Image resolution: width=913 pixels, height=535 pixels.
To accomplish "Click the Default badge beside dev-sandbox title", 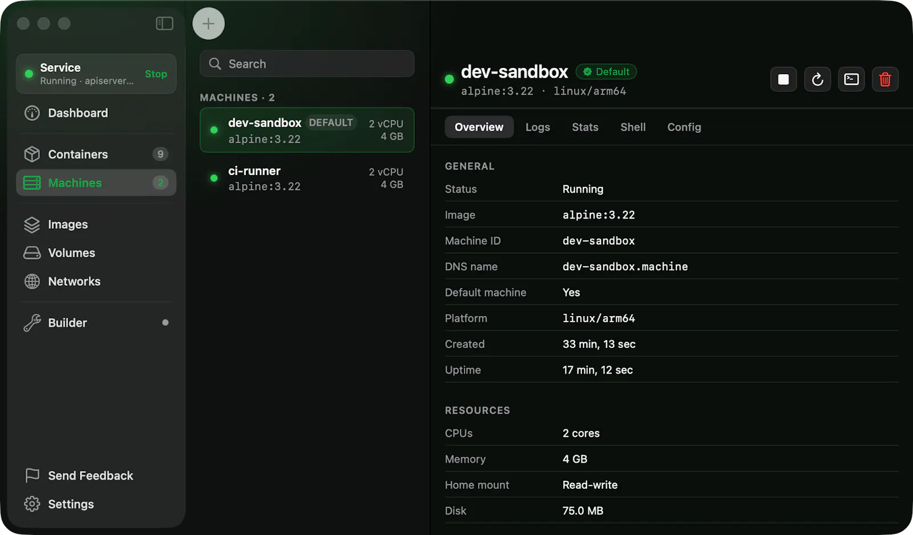I will (x=606, y=72).
